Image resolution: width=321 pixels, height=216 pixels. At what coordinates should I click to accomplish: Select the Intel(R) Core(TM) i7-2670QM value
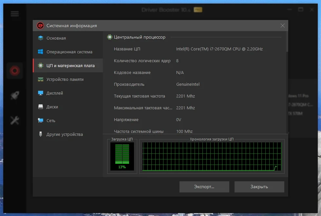click(x=219, y=49)
